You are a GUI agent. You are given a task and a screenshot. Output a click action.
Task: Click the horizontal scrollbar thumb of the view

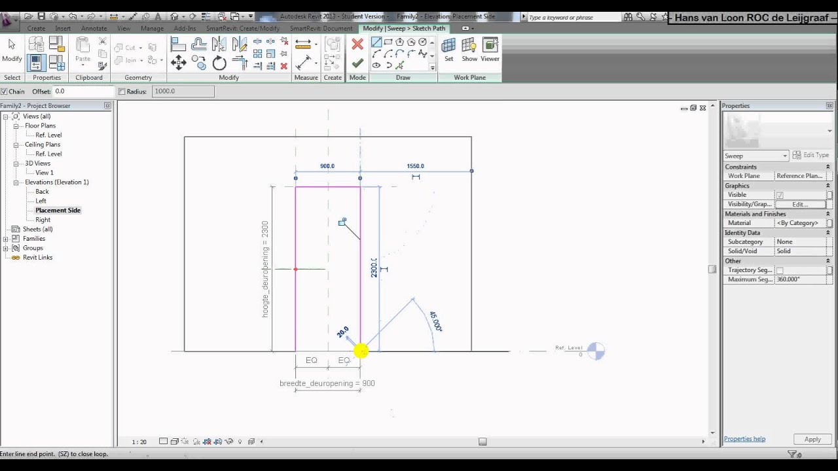point(483,442)
